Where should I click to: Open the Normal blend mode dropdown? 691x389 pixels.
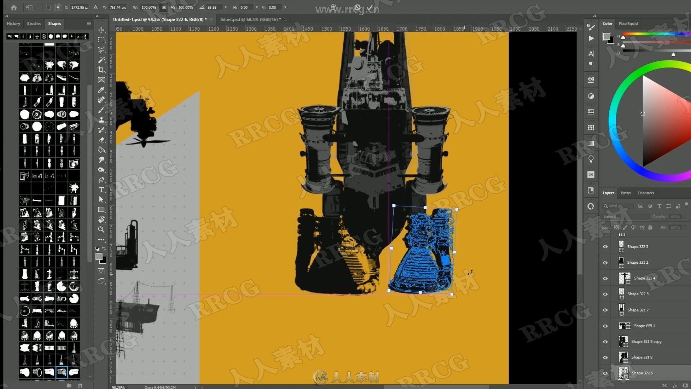point(625,217)
